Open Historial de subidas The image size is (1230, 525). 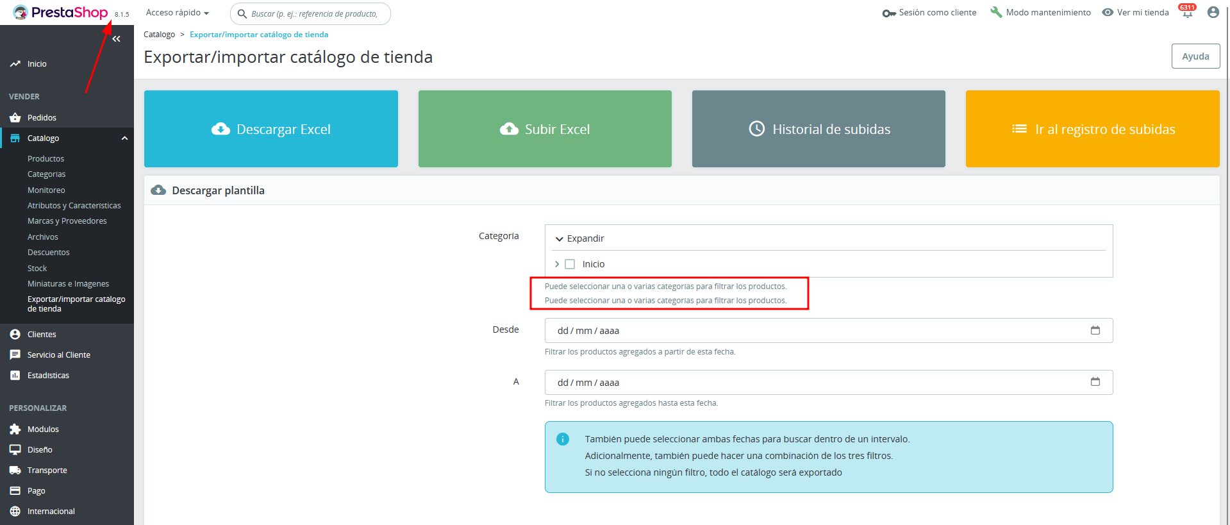[819, 129]
